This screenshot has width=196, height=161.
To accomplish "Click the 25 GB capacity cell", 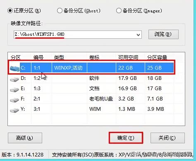I will click(154, 68).
